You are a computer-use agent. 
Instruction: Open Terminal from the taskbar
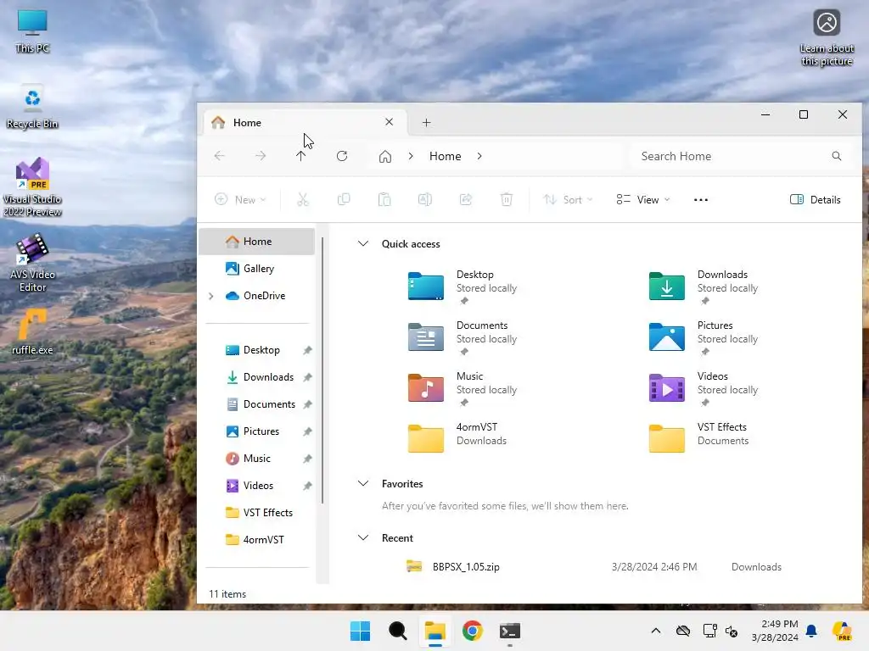tap(510, 631)
